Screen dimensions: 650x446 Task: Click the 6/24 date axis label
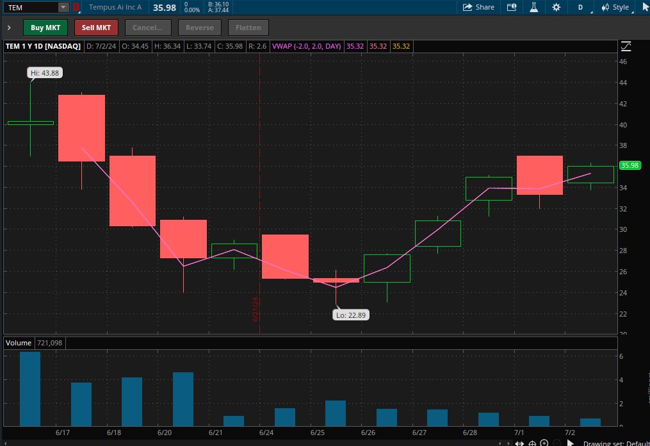[x=266, y=433]
